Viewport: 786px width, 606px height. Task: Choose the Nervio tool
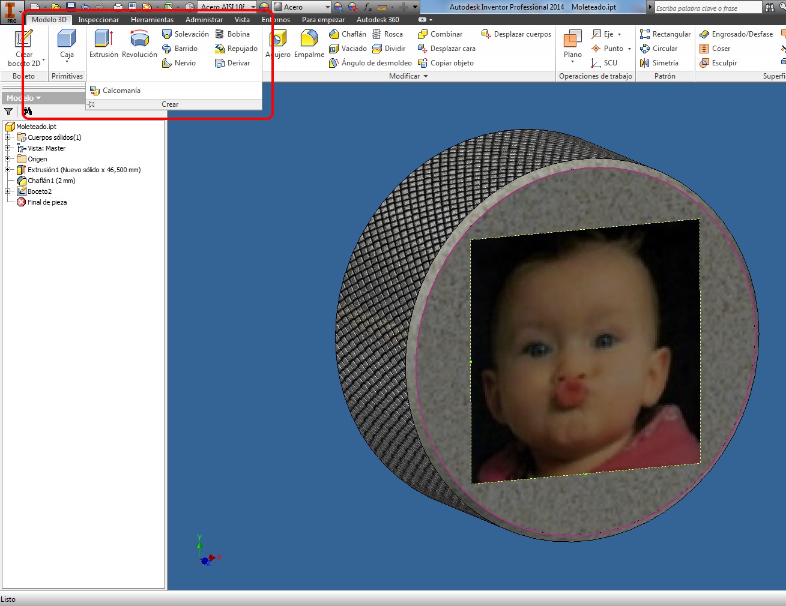tap(179, 63)
